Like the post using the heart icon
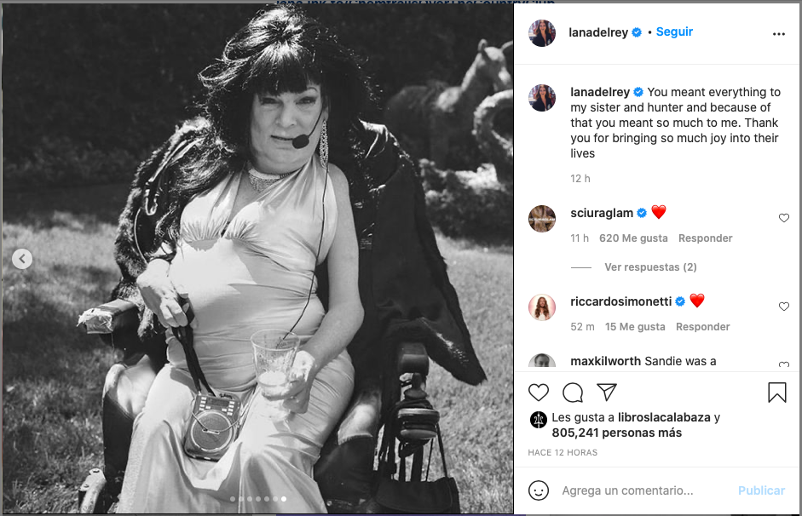Viewport: 802px width, 516px height. [538, 393]
